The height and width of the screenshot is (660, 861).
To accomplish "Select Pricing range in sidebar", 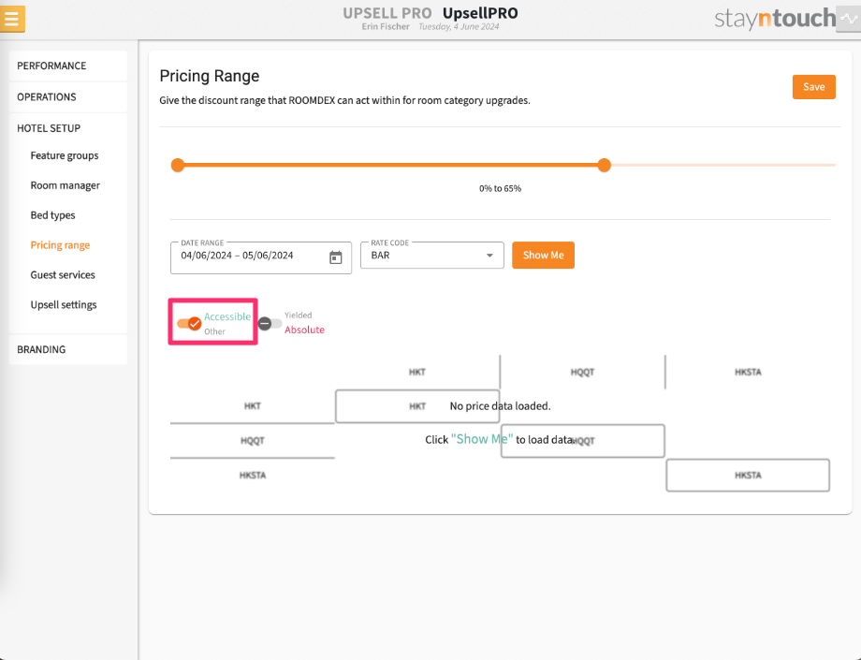I will (x=60, y=245).
